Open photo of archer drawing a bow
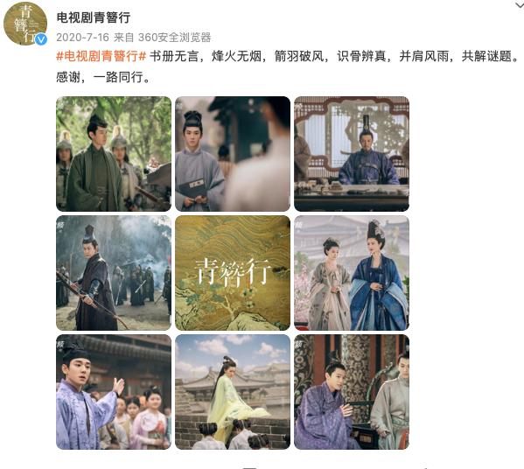This screenshot has height=469, width=524. point(114,273)
